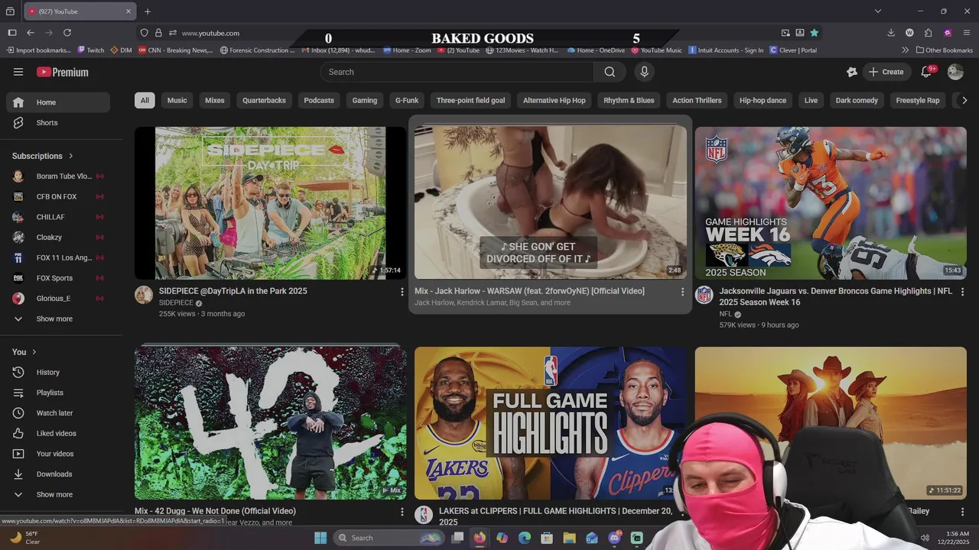Select the Dark comedy chip
Viewport: 979px width, 550px height.
(x=857, y=100)
